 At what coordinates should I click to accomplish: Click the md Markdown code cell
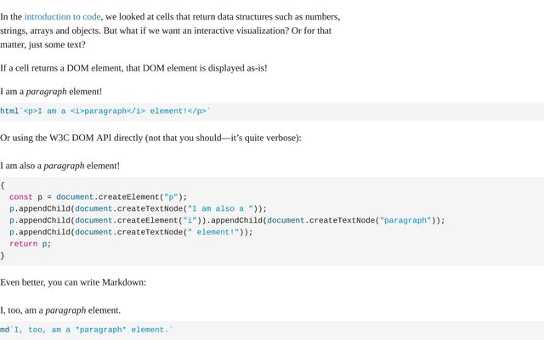click(x=87, y=329)
